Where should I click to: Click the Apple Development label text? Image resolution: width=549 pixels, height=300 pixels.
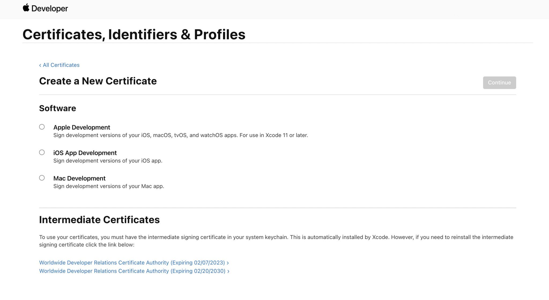tap(82, 127)
